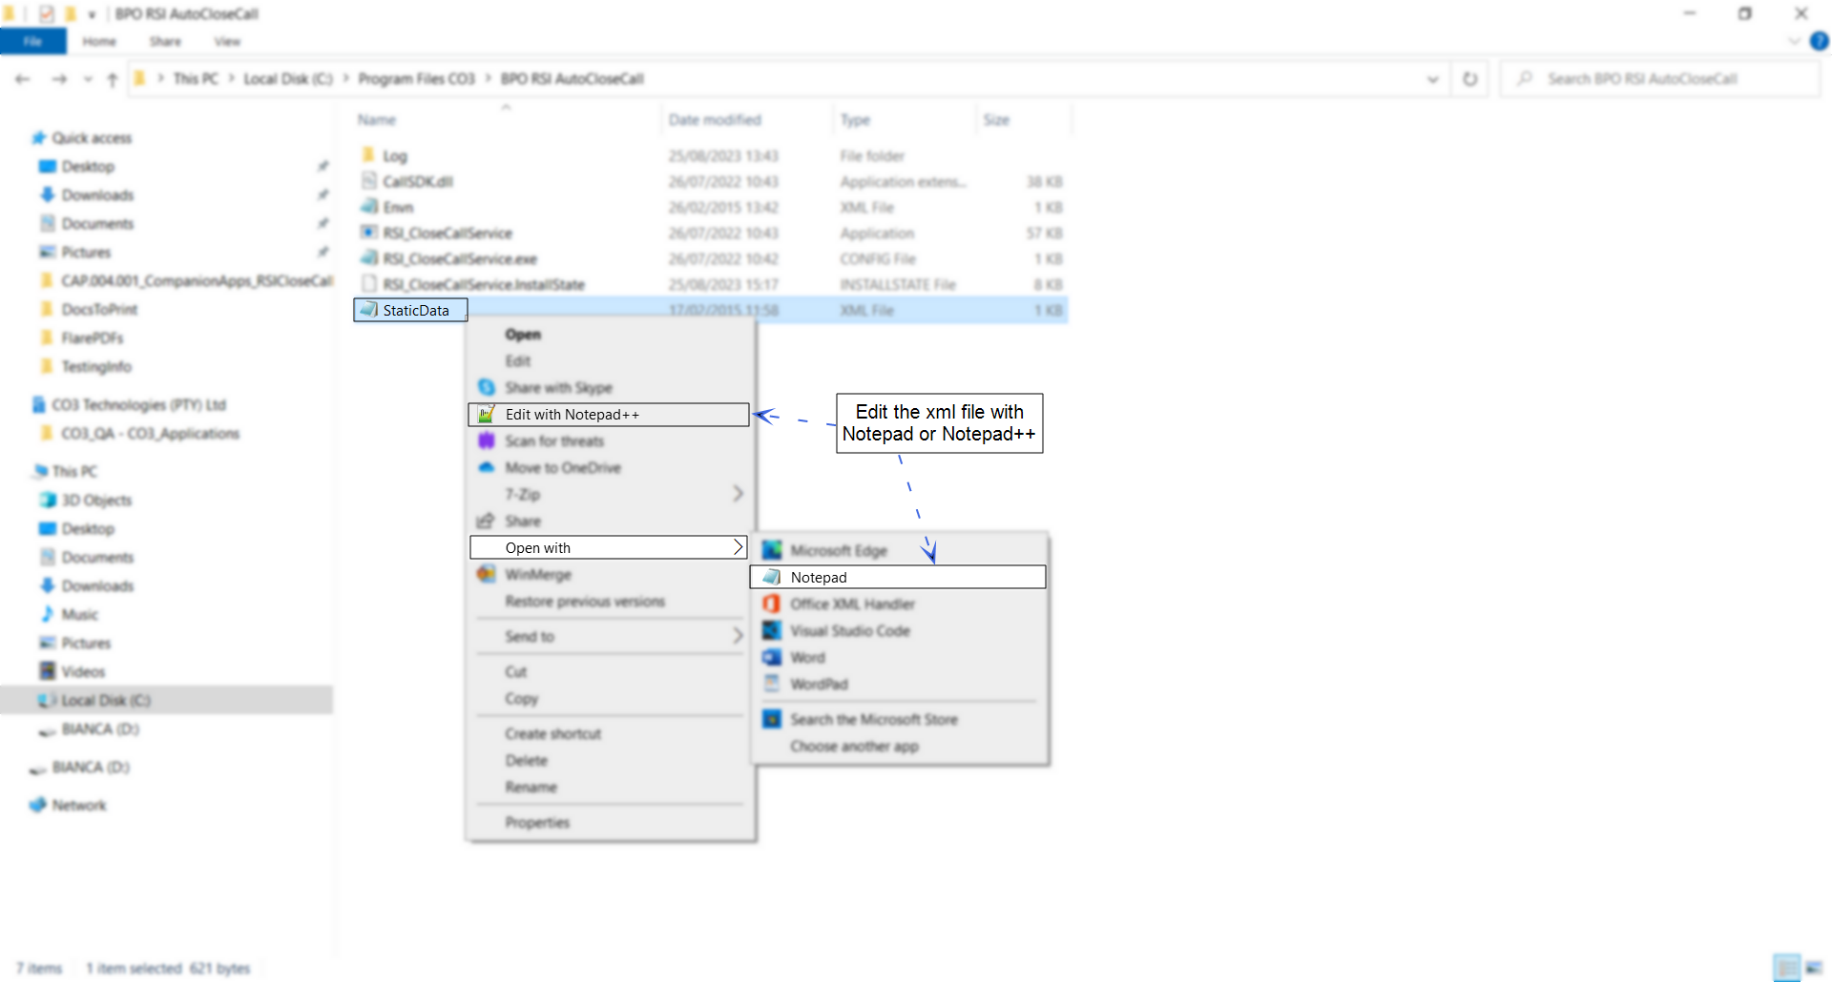The image size is (1832, 982).
Task: Switch to the Home ribbon tab
Action: tap(99, 41)
